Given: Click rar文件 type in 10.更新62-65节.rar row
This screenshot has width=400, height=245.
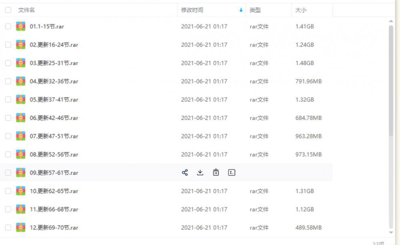Looking at the screenshot, I should [x=259, y=191].
